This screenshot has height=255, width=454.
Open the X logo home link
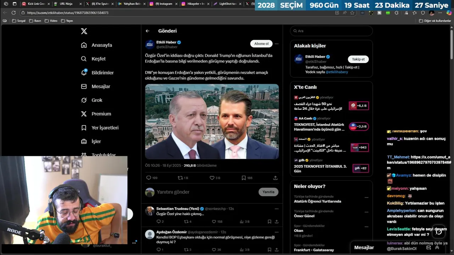[x=84, y=31]
